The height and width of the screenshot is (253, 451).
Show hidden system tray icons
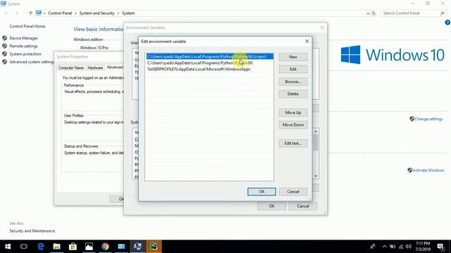coord(384,247)
